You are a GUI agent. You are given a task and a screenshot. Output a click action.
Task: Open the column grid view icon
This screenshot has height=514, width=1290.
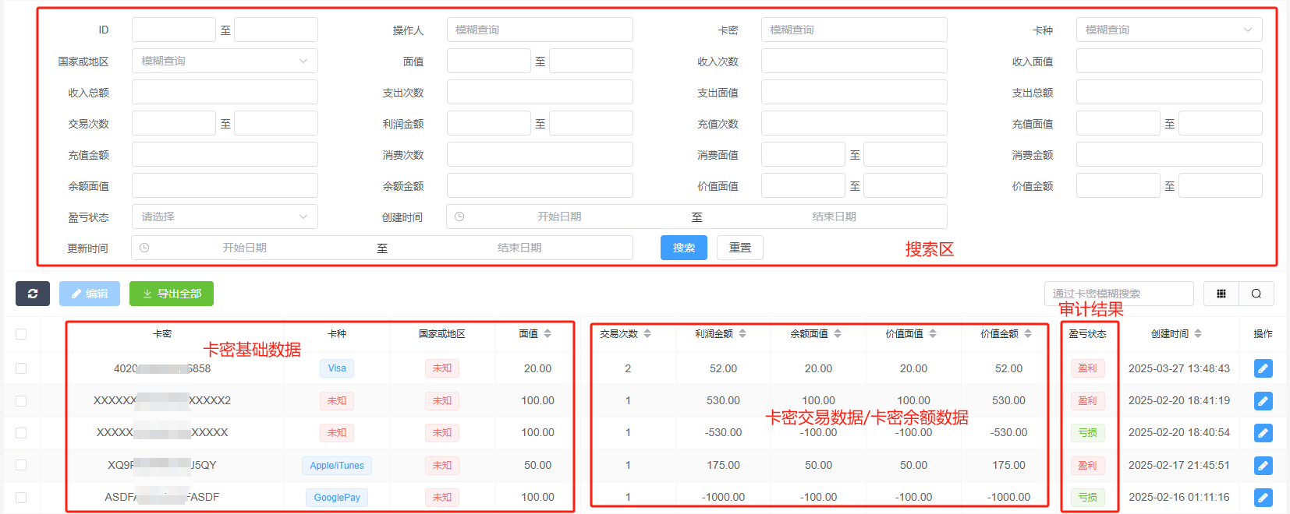pos(1221,294)
